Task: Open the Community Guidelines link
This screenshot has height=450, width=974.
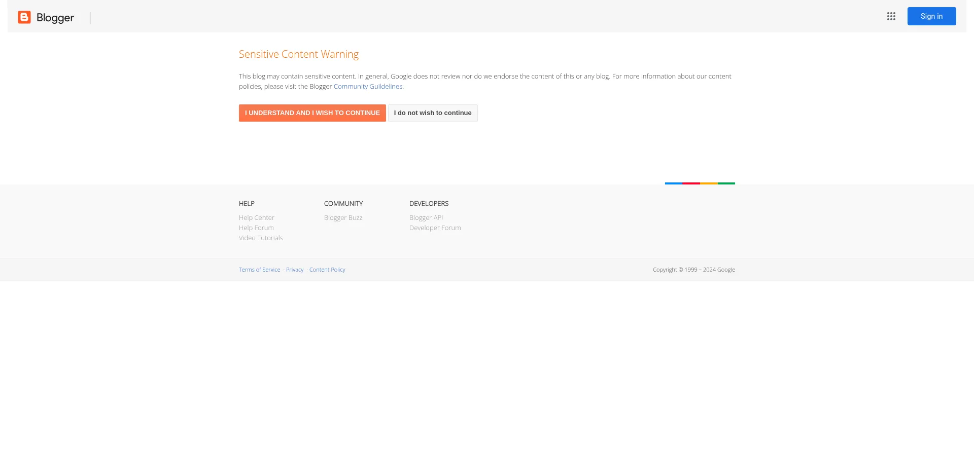Action: tap(368, 87)
